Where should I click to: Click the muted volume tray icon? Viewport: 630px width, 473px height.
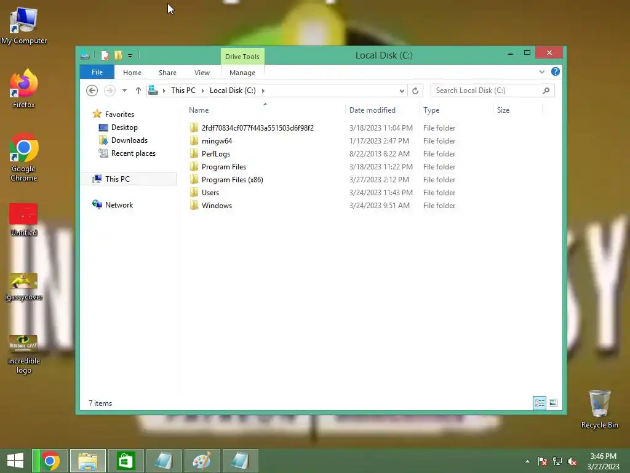coord(572,461)
